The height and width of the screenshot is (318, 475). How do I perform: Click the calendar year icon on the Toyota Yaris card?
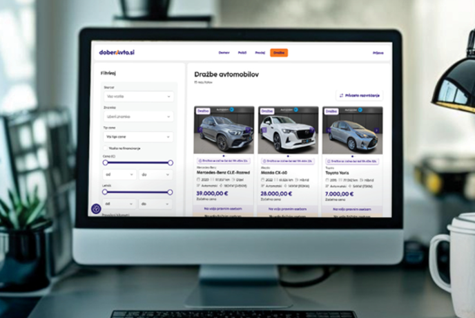pos(327,180)
